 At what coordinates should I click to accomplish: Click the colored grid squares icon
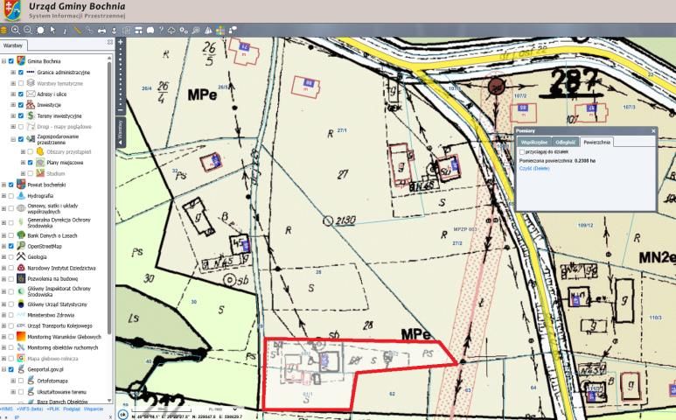tap(220, 30)
